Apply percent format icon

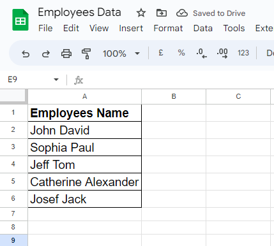click(181, 53)
